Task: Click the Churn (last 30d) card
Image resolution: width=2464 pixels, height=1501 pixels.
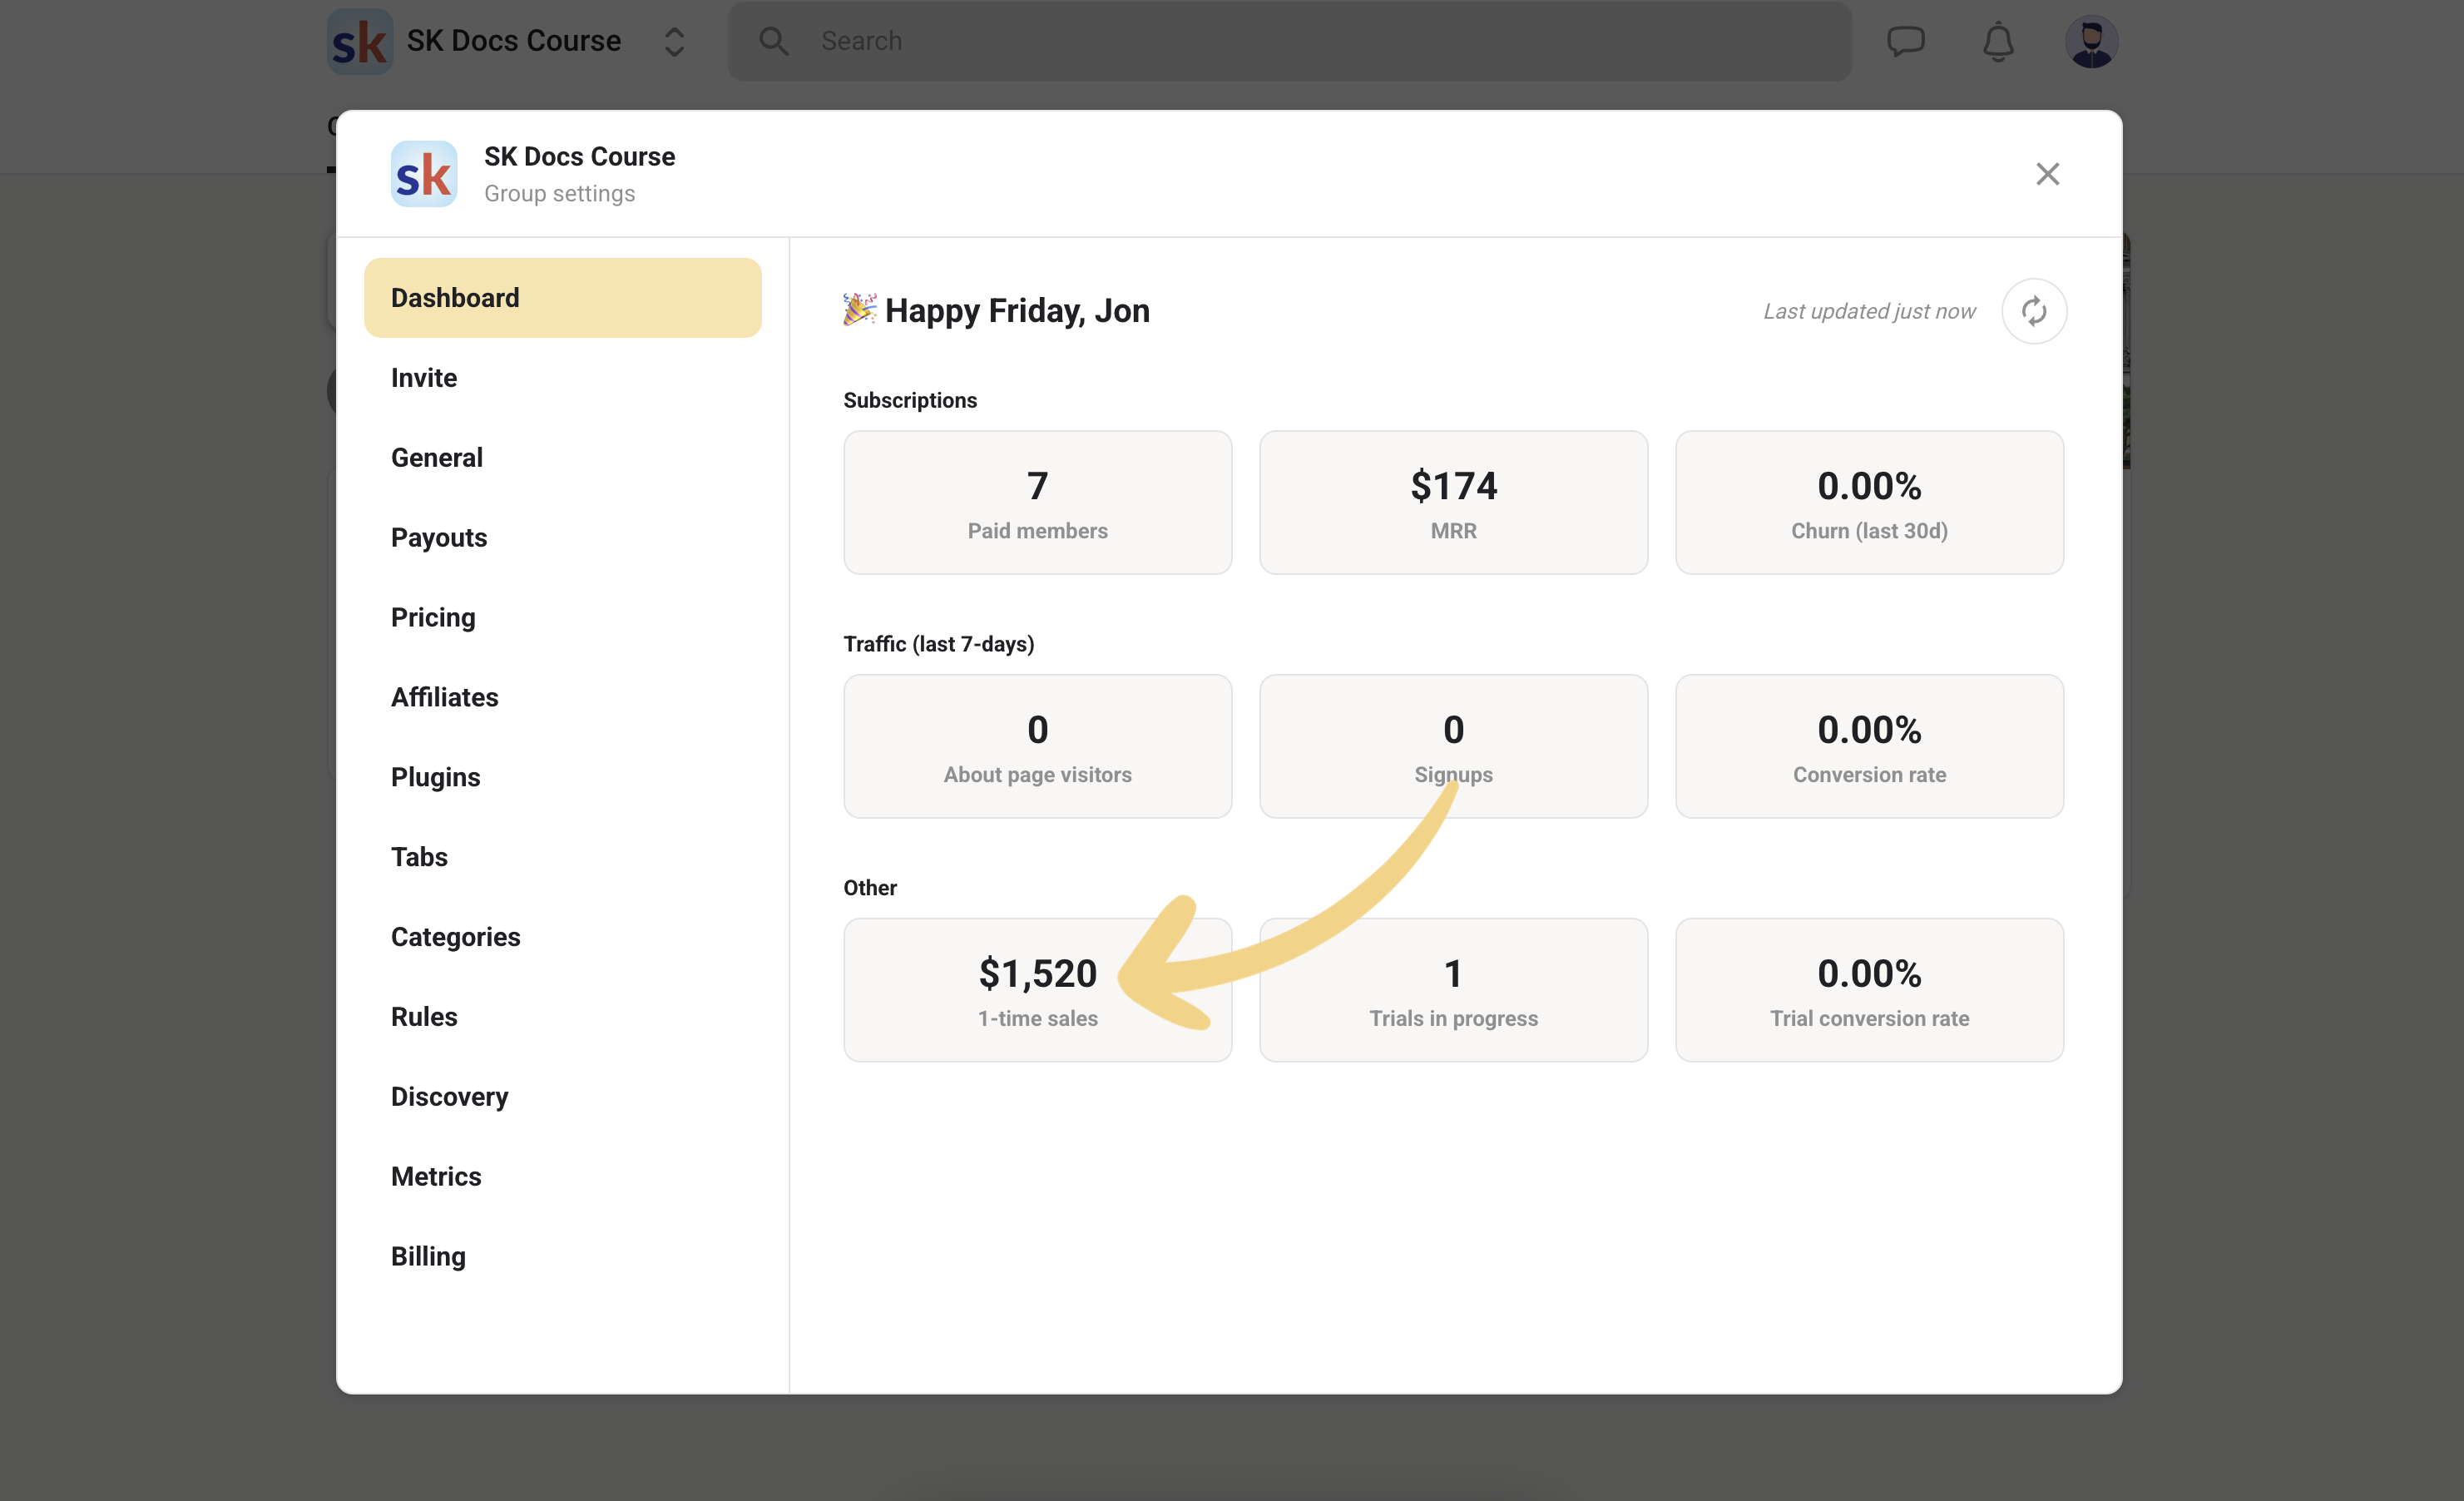Action: [x=1869, y=503]
